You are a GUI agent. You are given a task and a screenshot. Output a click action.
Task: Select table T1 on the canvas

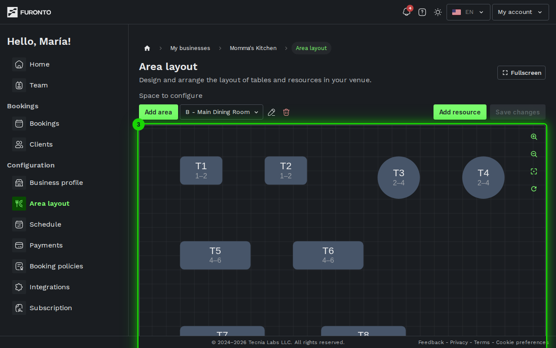click(201, 171)
